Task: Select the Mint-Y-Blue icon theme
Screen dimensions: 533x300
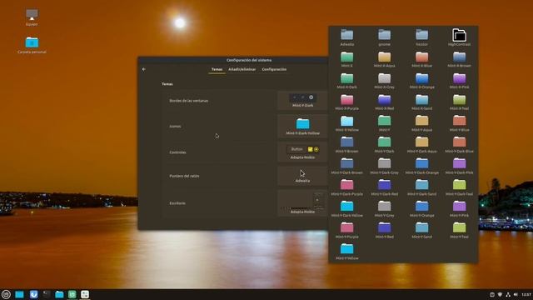Action: (459, 123)
